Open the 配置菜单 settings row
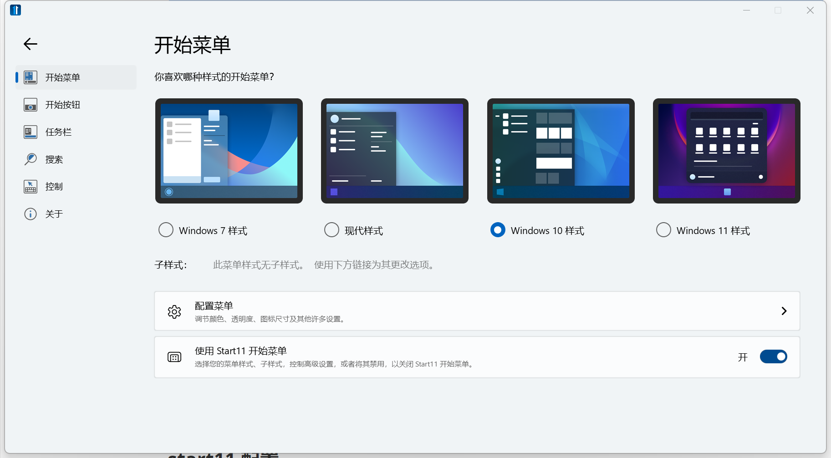 (477, 311)
